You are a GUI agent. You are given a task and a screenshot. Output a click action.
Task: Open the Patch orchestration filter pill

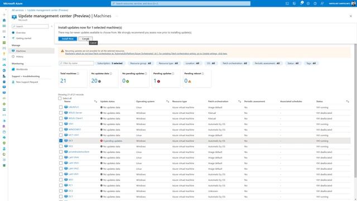[x=235, y=63]
